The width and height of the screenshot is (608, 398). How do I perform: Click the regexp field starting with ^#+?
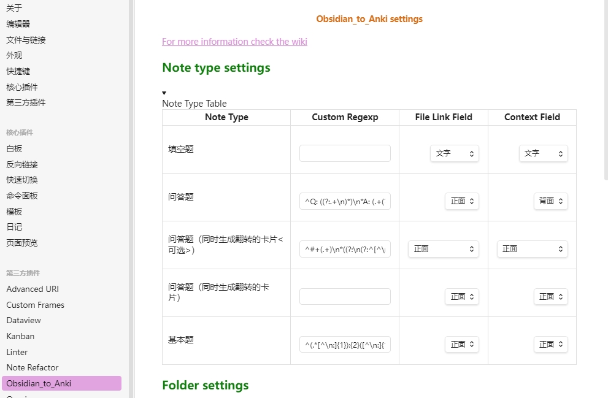tap(345, 249)
